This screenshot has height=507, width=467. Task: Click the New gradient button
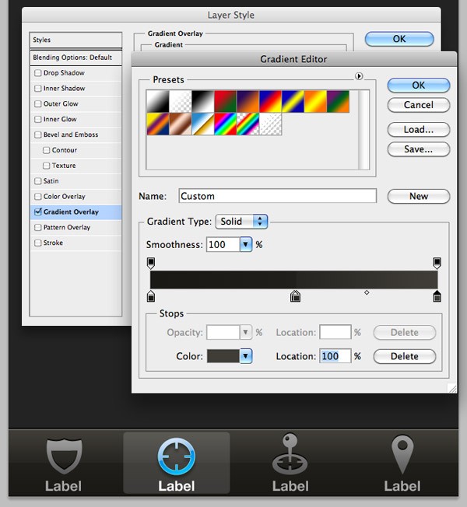[x=419, y=196]
